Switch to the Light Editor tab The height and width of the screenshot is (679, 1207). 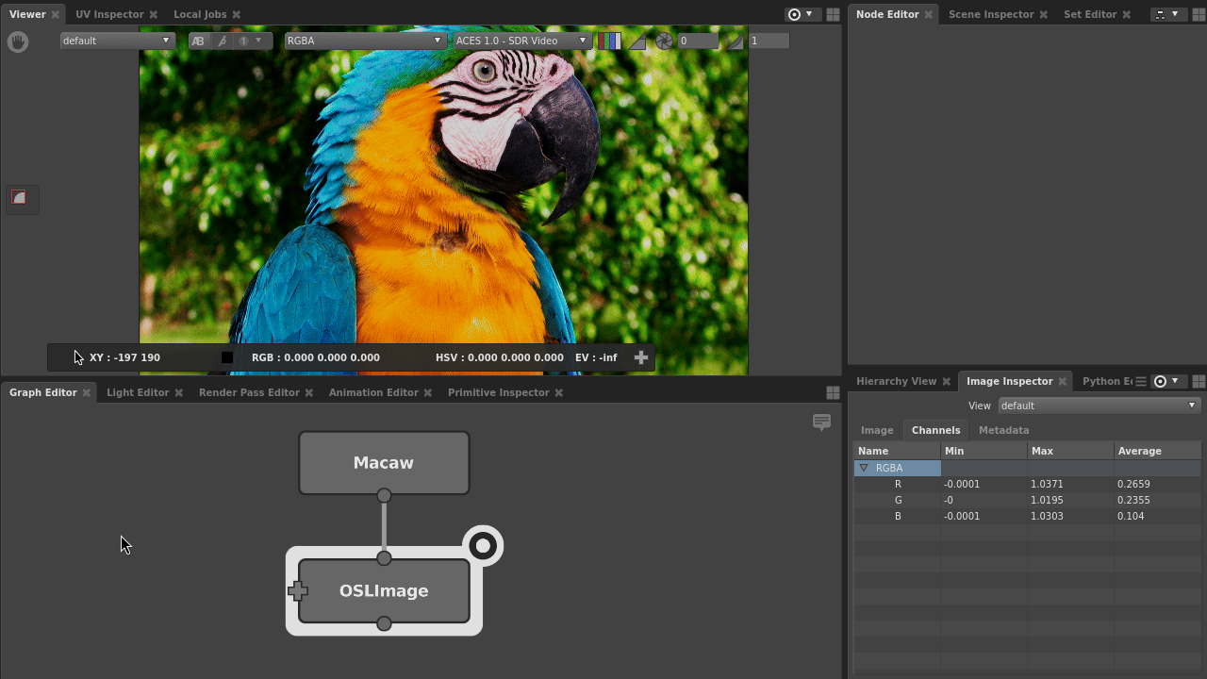[x=138, y=392]
